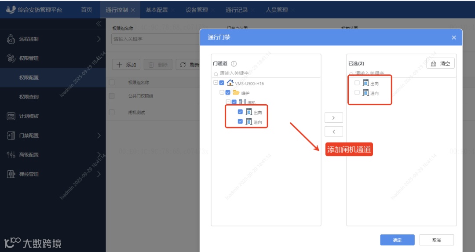Click the 门禁配置 door icon
Viewport: 475px width, 252px height.
tap(11, 135)
